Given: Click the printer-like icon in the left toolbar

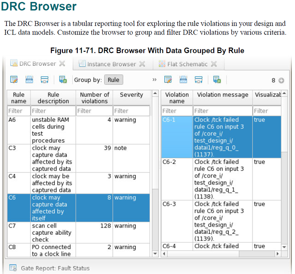Looking at the screenshot, I should click(29, 79).
